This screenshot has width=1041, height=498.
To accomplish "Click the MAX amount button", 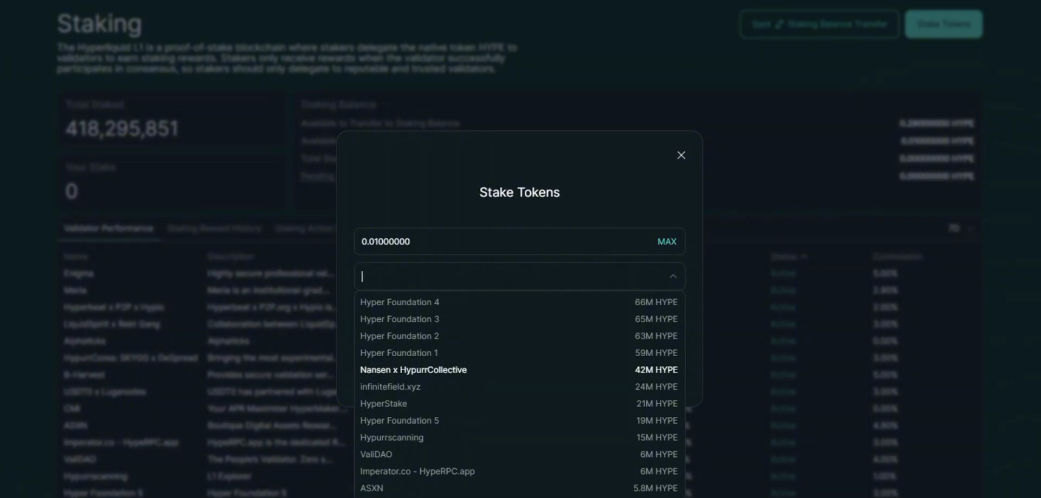I will pyautogui.click(x=666, y=241).
